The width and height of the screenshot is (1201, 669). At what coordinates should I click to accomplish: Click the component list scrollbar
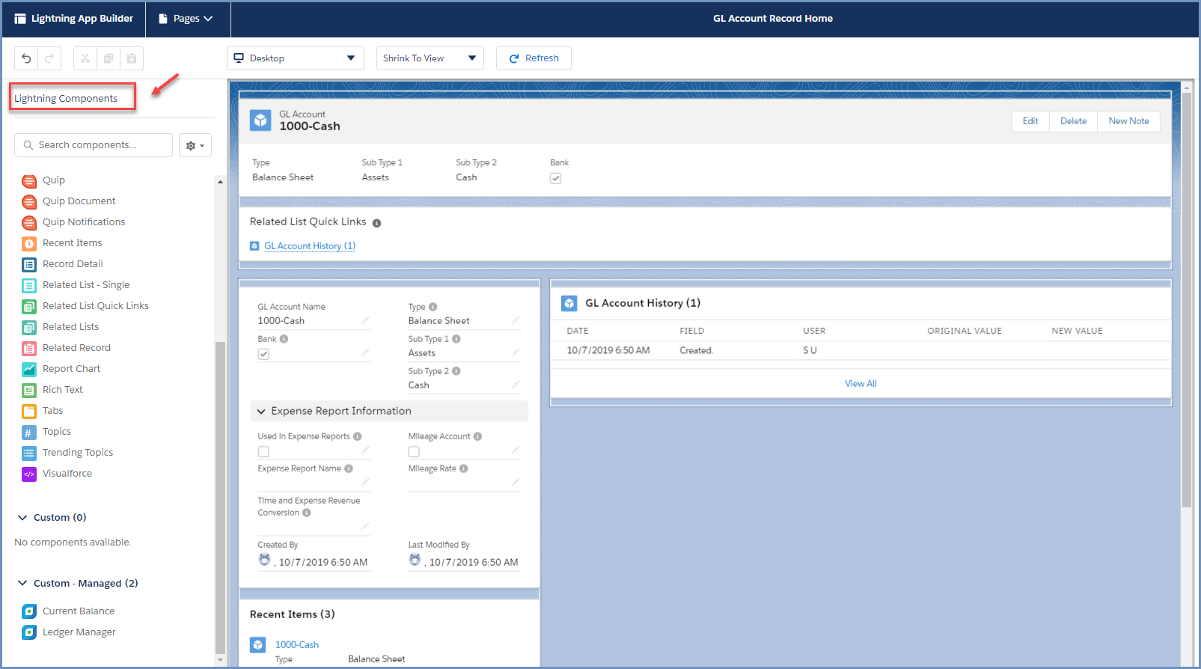[220, 498]
